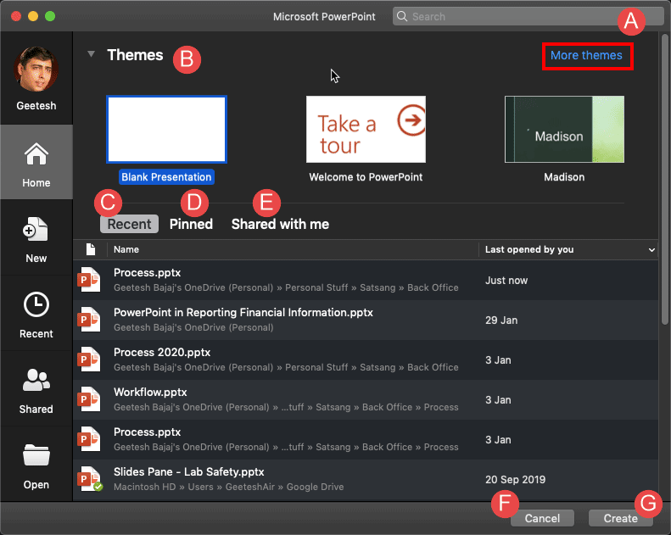Screen dimensions: 671x535
Task: Click the Cancel button
Action: click(x=542, y=518)
